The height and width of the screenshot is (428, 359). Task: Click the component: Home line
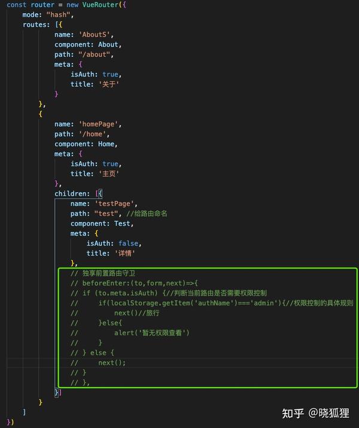click(86, 144)
